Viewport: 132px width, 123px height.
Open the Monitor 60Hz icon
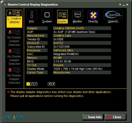(78, 14)
